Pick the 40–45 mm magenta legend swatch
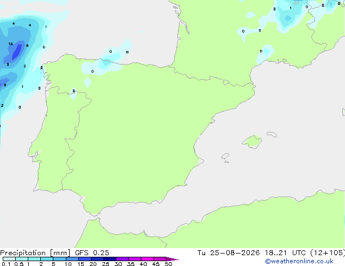This screenshot has width=345, height=266. (147, 259)
